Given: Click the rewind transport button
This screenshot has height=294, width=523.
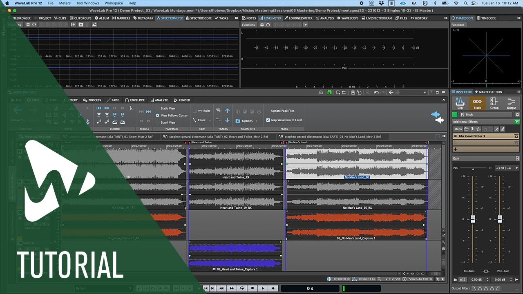Looking at the screenshot, I should [x=221, y=288].
